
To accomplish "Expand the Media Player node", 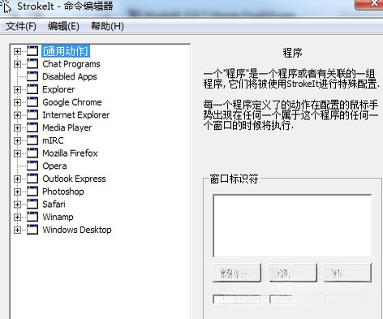I will point(17,127).
